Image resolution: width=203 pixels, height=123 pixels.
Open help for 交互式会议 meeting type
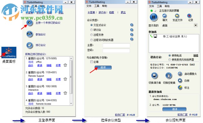pos(132,25)
